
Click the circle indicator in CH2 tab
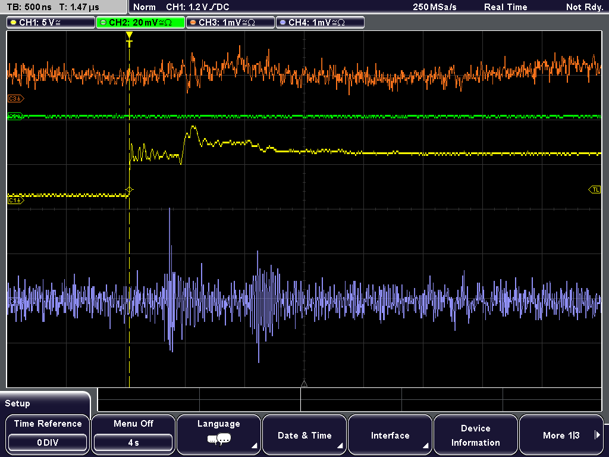[x=103, y=23]
